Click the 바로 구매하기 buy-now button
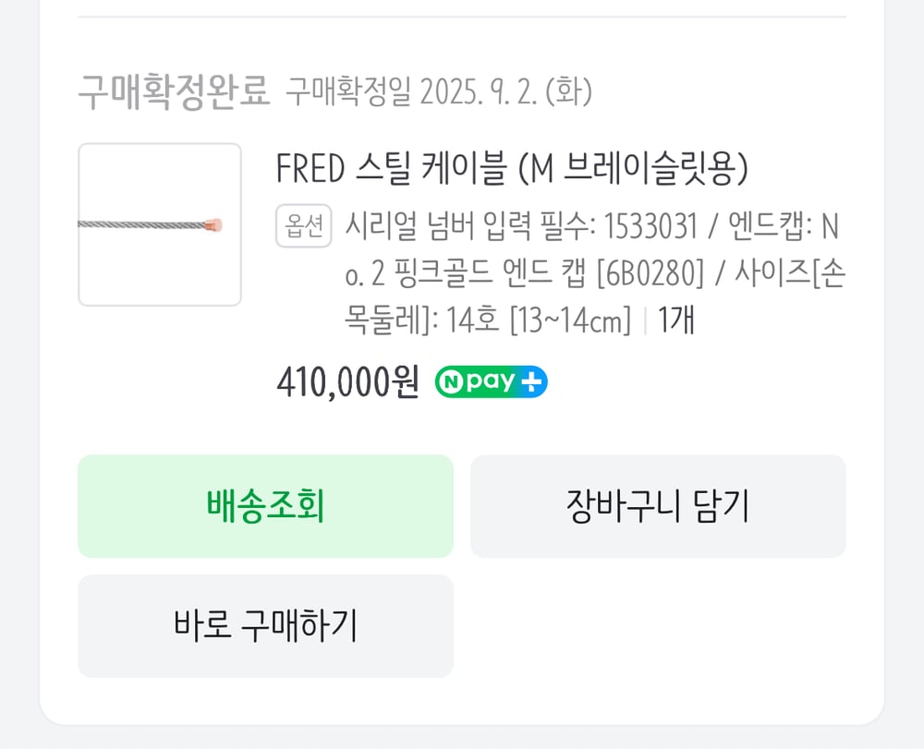 (x=265, y=625)
